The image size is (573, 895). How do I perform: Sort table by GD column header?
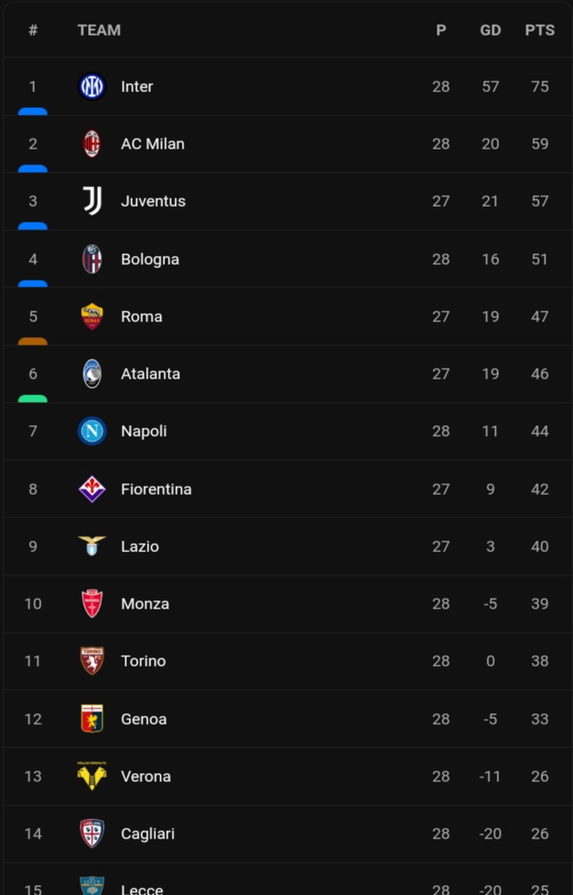pyautogui.click(x=490, y=30)
